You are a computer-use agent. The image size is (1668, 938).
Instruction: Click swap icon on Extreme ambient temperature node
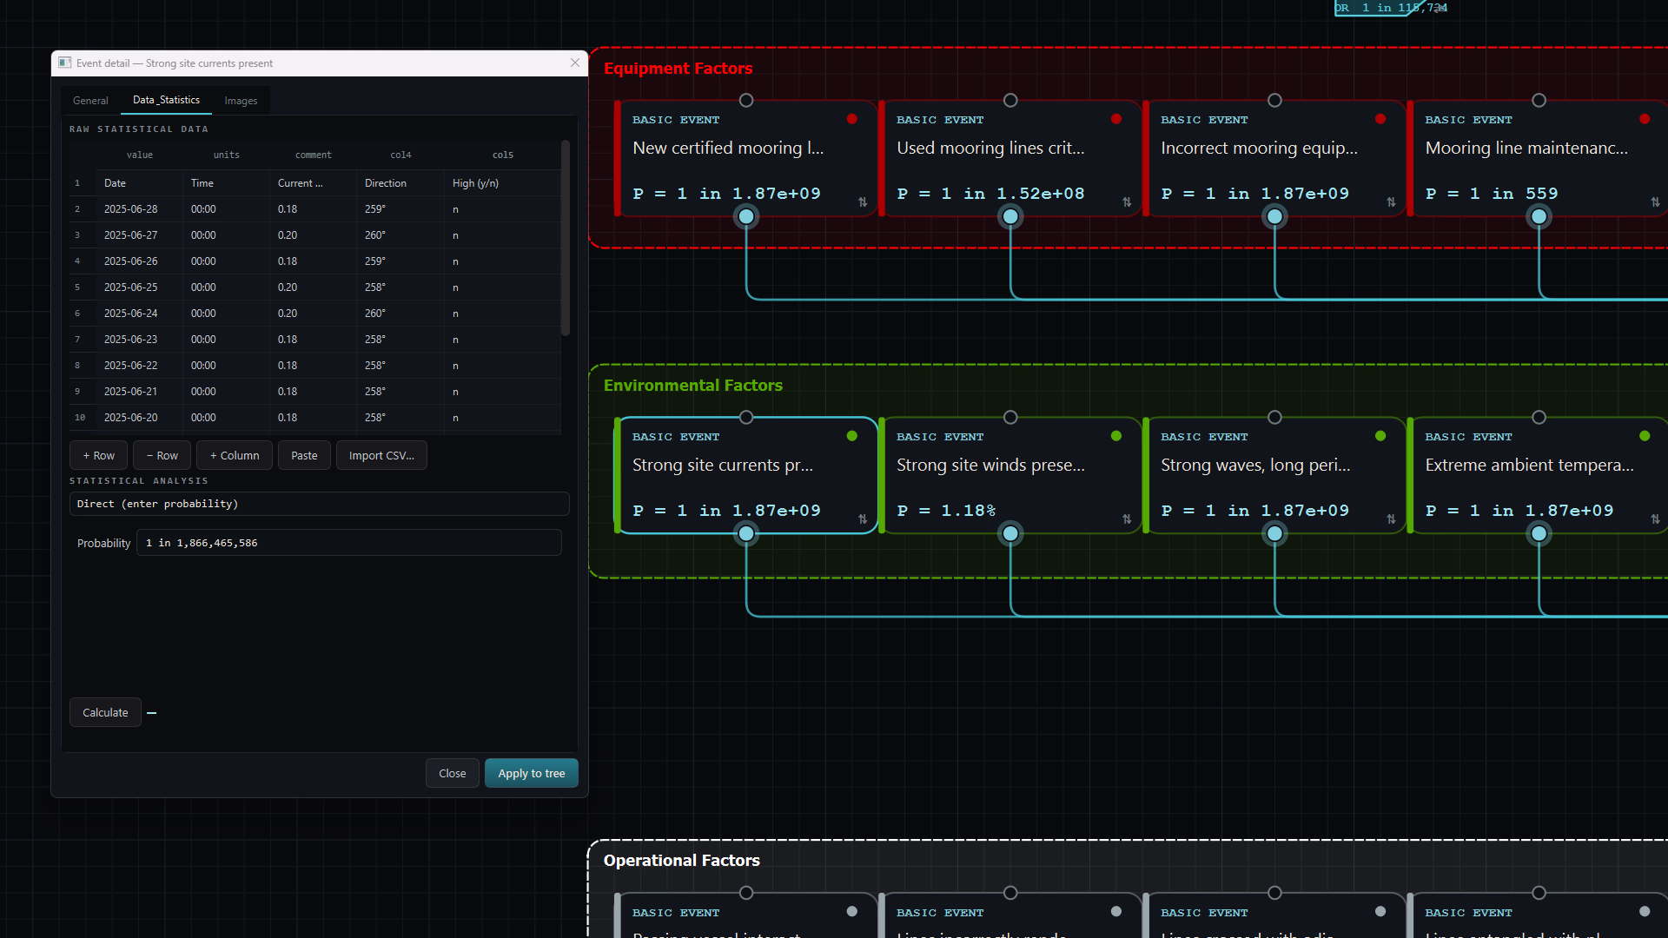click(x=1655, y=519)
